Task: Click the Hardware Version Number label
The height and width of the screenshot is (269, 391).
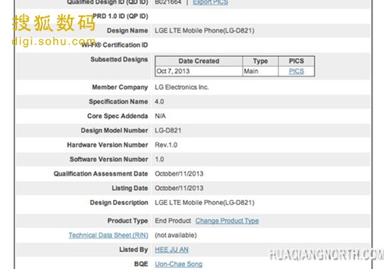Action: 107,145
